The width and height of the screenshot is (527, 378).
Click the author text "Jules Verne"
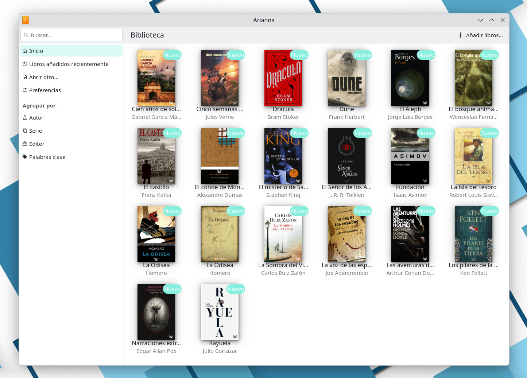[220, 117]
